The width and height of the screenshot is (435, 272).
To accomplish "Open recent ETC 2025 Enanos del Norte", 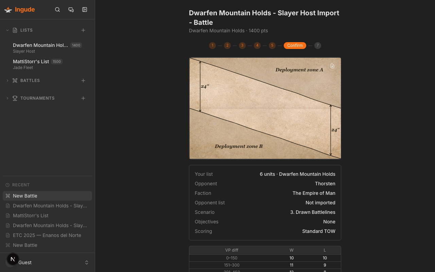I will (x=47, y=235).
